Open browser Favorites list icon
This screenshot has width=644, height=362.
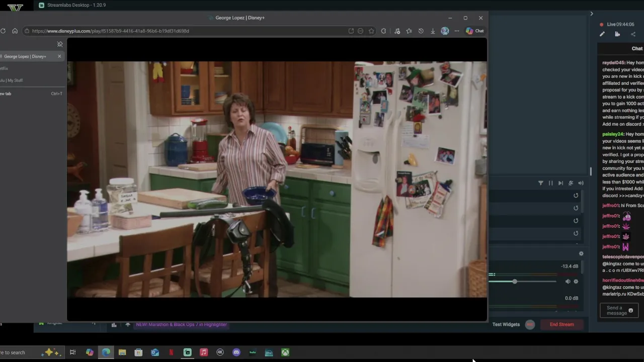point(409,31)
